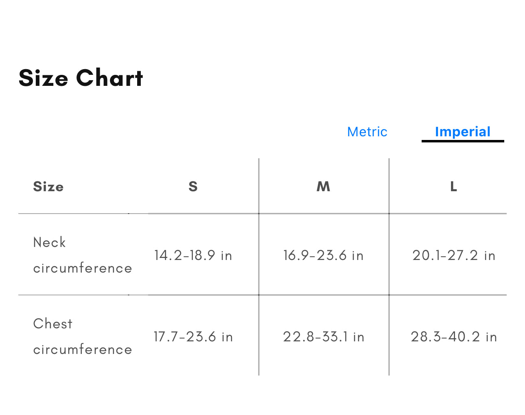Click the Neck circumference row label
525x415 pixels.
click(82, 255)
